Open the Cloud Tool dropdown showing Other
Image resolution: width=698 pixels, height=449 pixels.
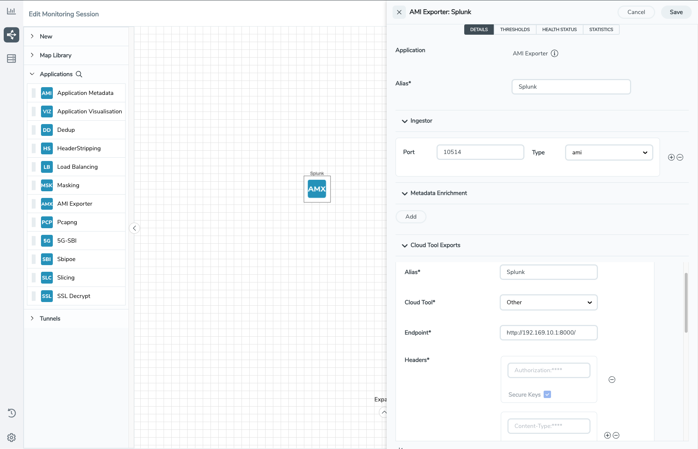point(548,302)
